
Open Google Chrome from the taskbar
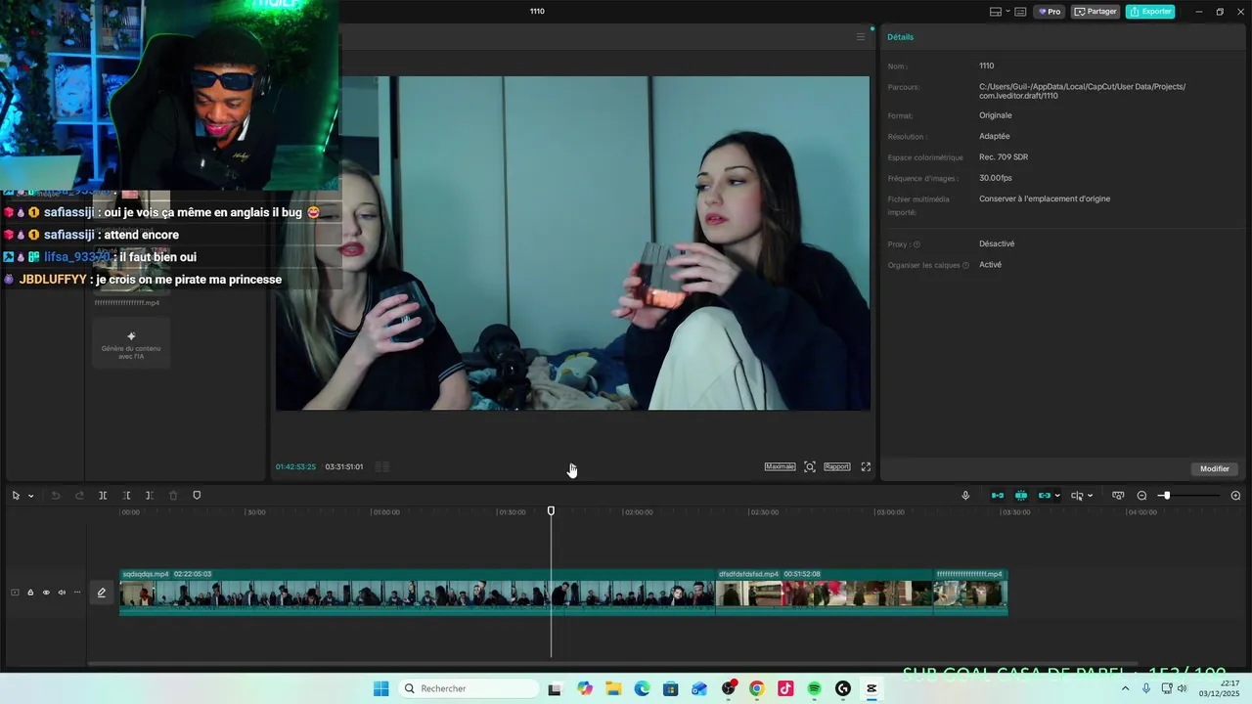(x=756, y=688)
